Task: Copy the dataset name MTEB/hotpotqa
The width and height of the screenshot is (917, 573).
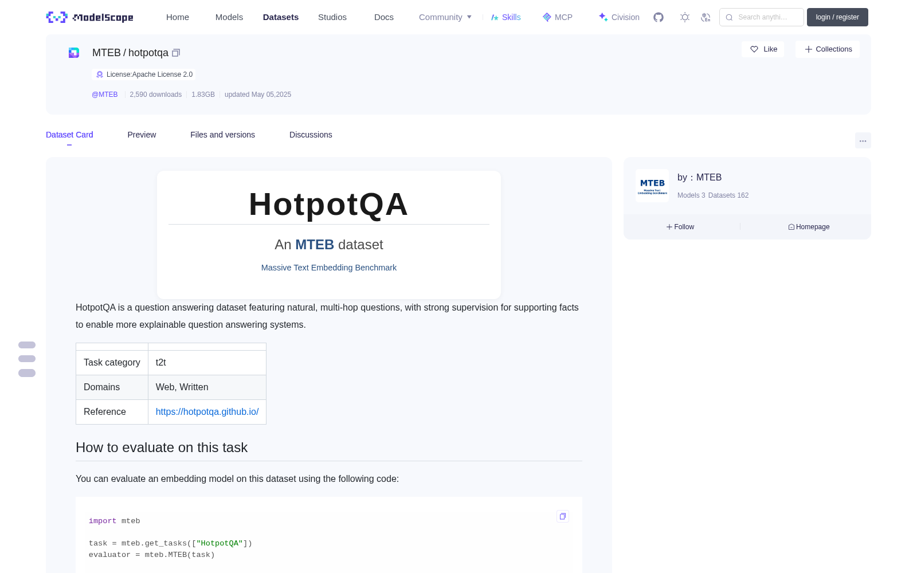Action: coord(176,53)
